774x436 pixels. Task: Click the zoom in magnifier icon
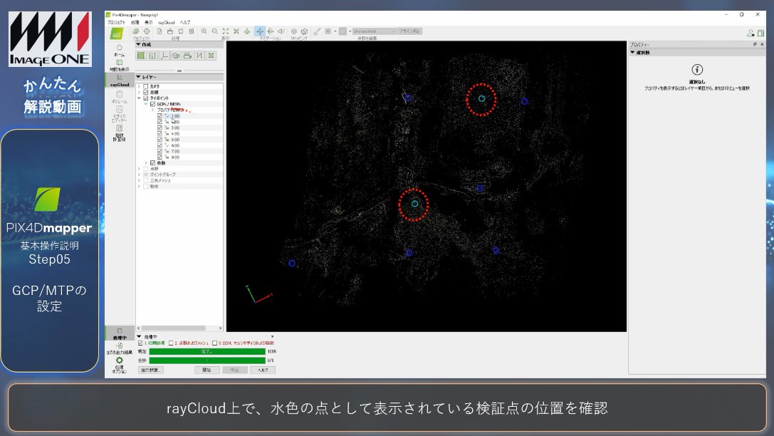click(204, 31)
